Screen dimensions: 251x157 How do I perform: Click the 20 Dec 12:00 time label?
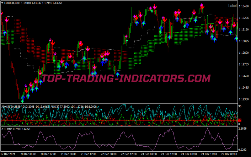[x=48, y=154]
